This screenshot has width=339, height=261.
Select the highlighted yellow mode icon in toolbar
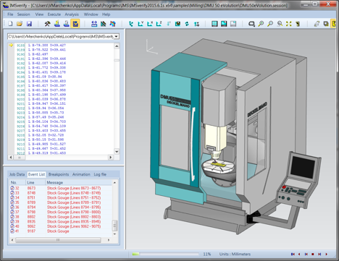point(75,24)
